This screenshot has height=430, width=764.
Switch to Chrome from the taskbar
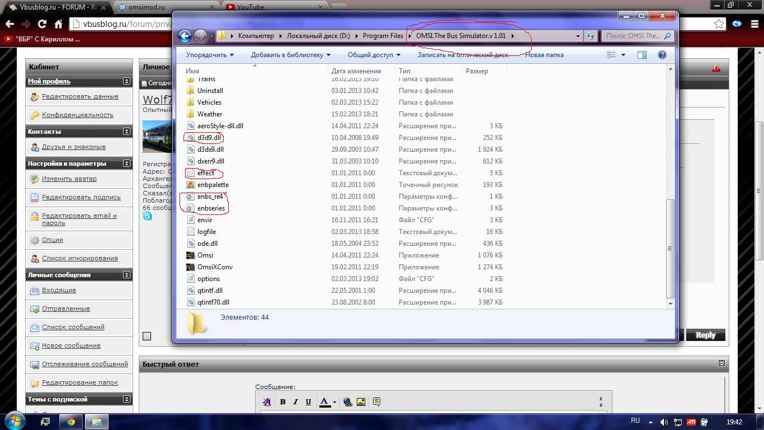pyautogui.click(x=71, y=422)
